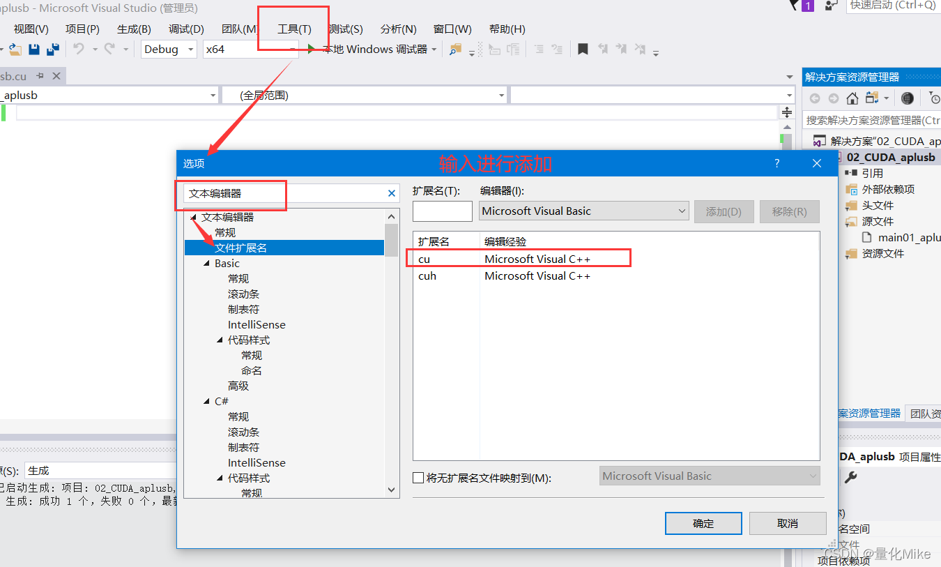
Task: Click the 资源文件 folder icon
Action: (x=851, y=253)
